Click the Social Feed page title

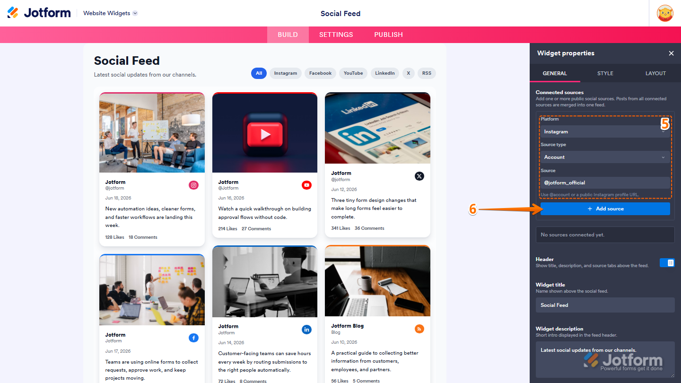tap(127, 61)
